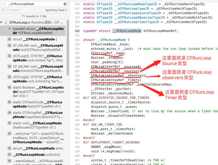Viewport: 218px width, 165px height.
Task: Click highlighted __CFRunLoopMode on line 522
Action: click(x=127, y=31)
